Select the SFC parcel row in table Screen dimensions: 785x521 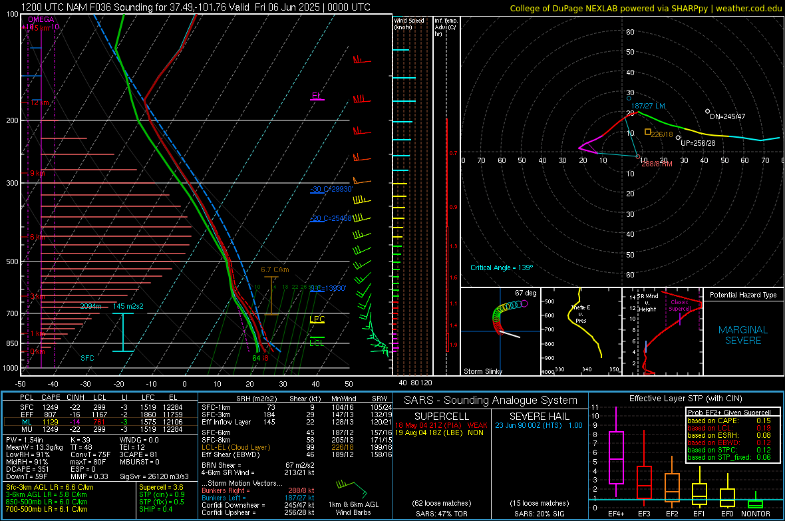100,407
